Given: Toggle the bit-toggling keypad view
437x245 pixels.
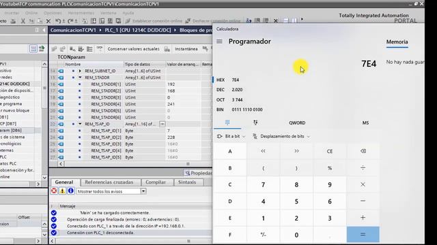Looking at the screenshot, I should pyautogui.click(x=255, y=122).
